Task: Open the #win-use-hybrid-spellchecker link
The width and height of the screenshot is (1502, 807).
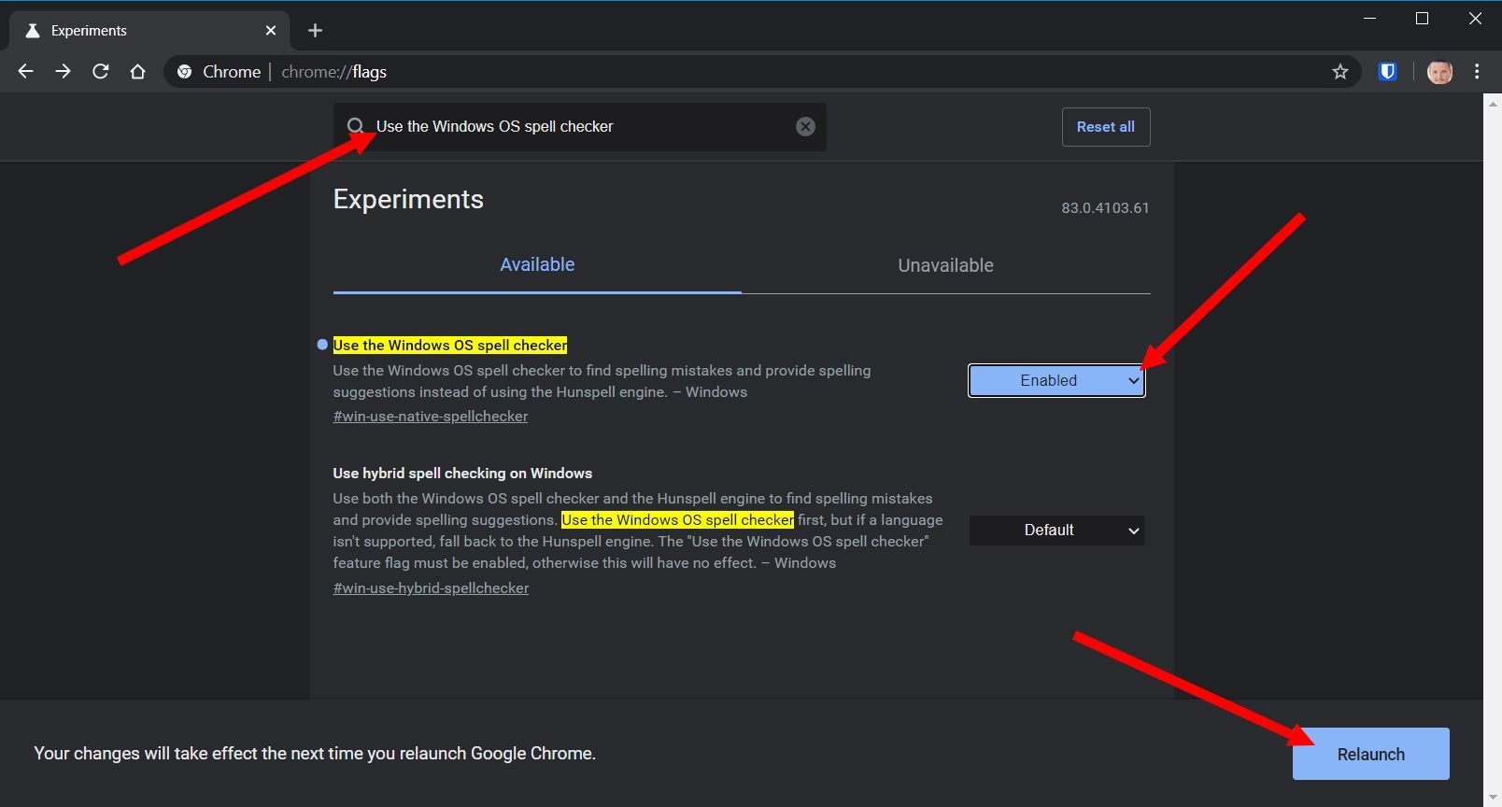Action: click(x=431, y=588)
